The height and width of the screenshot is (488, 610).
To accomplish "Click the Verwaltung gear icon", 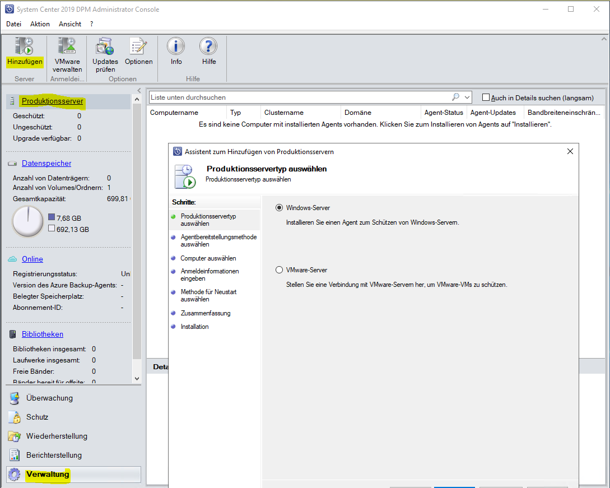I will (15, 475).
